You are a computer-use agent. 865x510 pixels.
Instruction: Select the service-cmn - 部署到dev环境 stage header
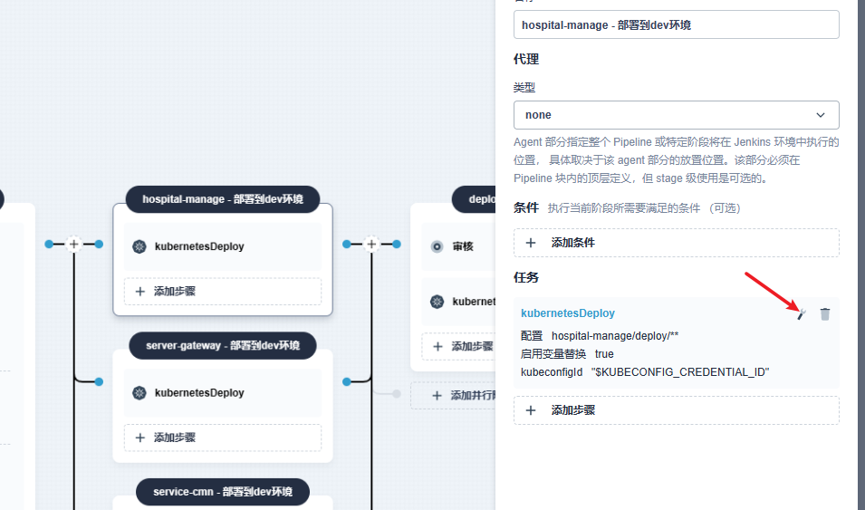[x=223, y=492]
